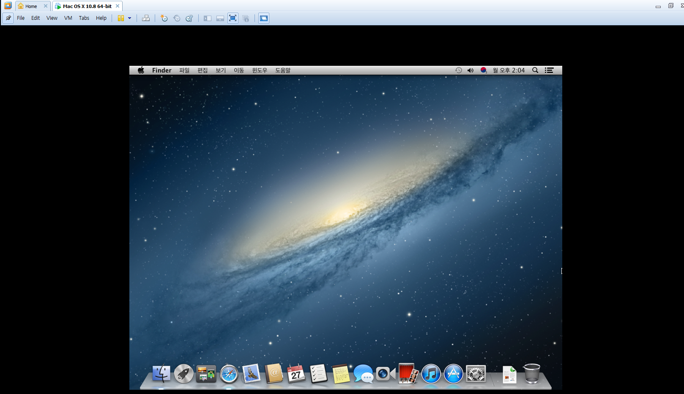Open the Trash in the Dock
The height and width of the screenshot is (394, 684).
(532, 374)
